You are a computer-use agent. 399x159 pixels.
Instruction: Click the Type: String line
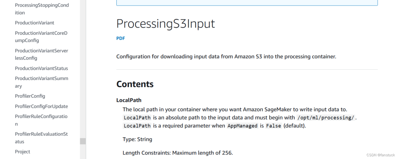(137, 139)
